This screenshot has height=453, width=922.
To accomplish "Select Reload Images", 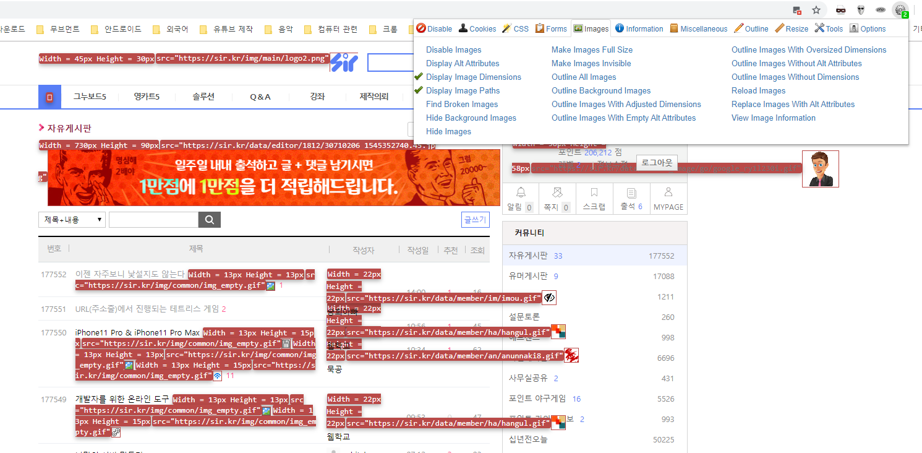I will 758,90.
